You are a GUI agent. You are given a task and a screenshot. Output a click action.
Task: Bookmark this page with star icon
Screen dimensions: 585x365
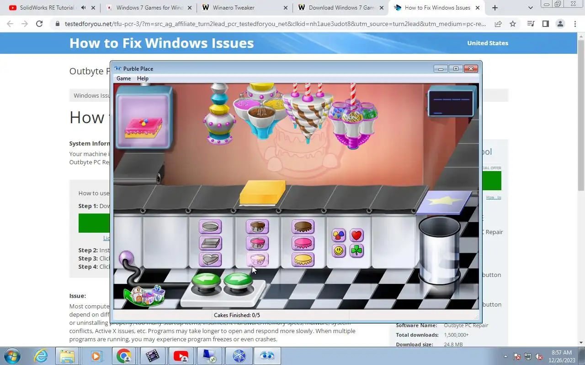[513, 24]
